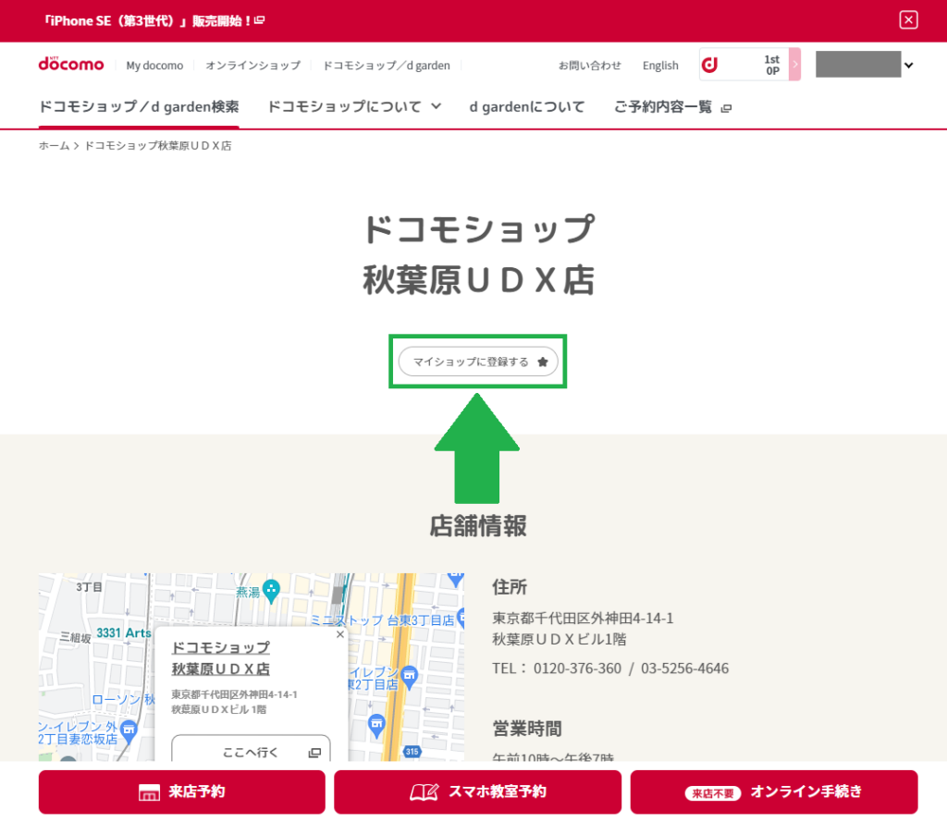Expand the account dropdown chevron

click(x=908, y=66)
